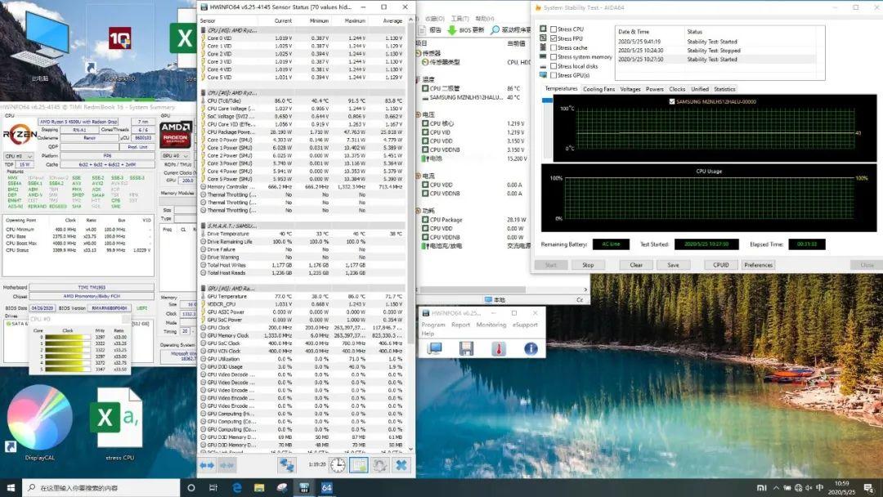
Task: Click the logging sheet icon in HWiNFO
Action: [x=358, y=465]
